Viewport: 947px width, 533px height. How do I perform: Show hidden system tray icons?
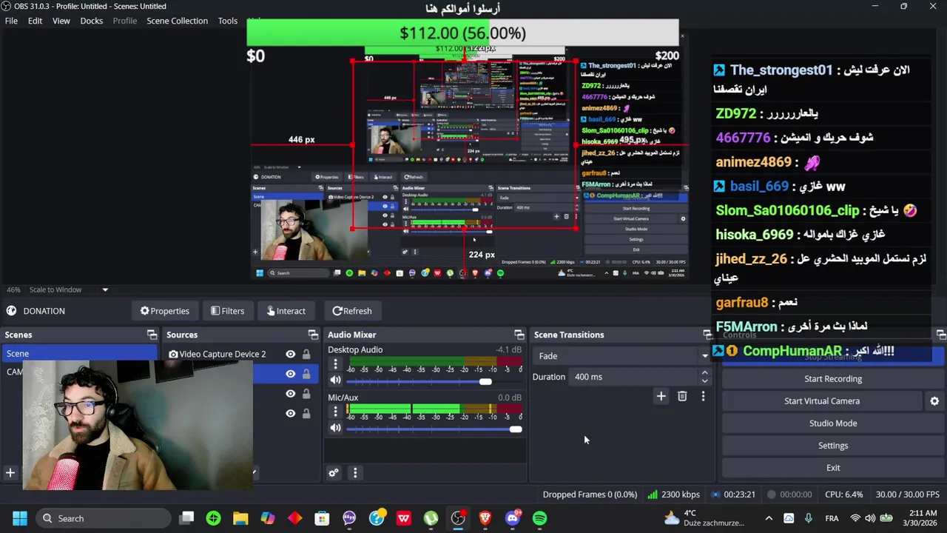[x=769, y=518]
